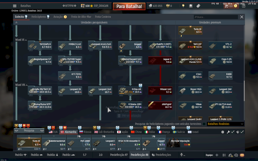Select the Japão nation tab

click(x=123, y=132)
